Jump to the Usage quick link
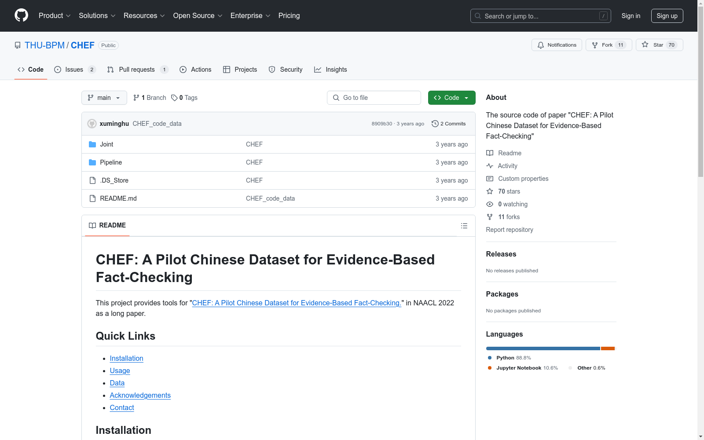Image resolution: width=704 pixels, height=440 pixels. (120, 370)
